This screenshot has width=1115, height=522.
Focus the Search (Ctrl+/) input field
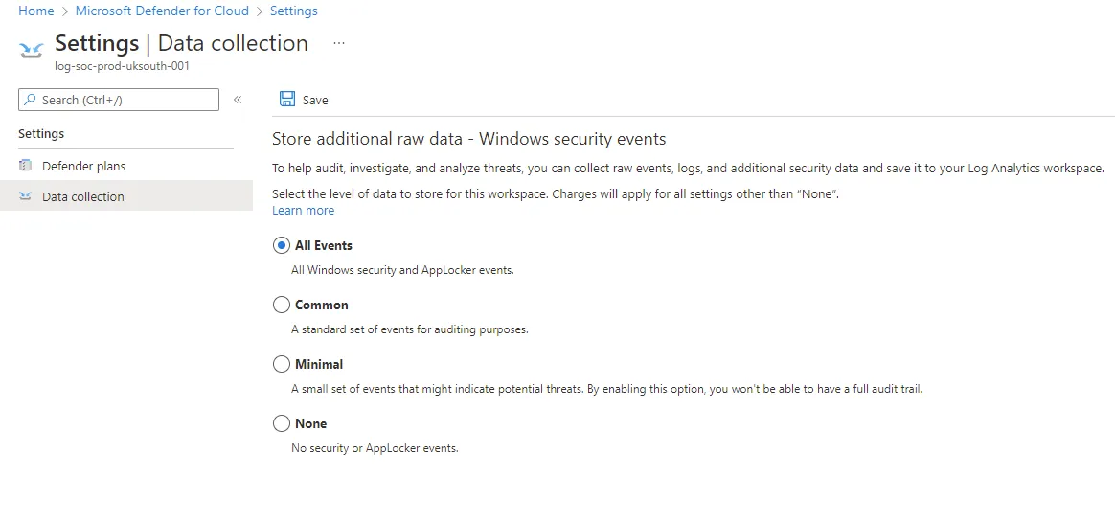[x=119, y=100]
